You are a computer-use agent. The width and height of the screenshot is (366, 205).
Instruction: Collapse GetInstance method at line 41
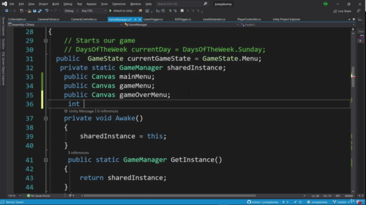(46, 160)
